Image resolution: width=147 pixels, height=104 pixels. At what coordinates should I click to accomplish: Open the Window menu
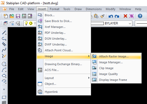pyautogui.click(x=125, y=9)
